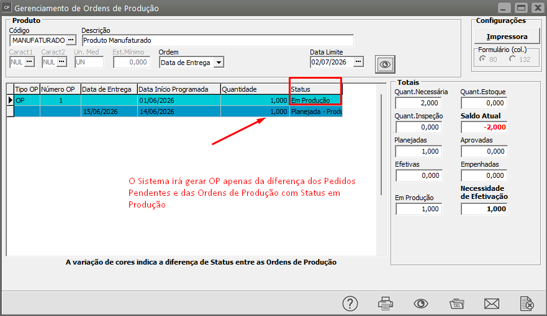Viewport: 547px width, 316px height.
Task: Click the Em Produção total value field
Action: [x=418, y=209]
